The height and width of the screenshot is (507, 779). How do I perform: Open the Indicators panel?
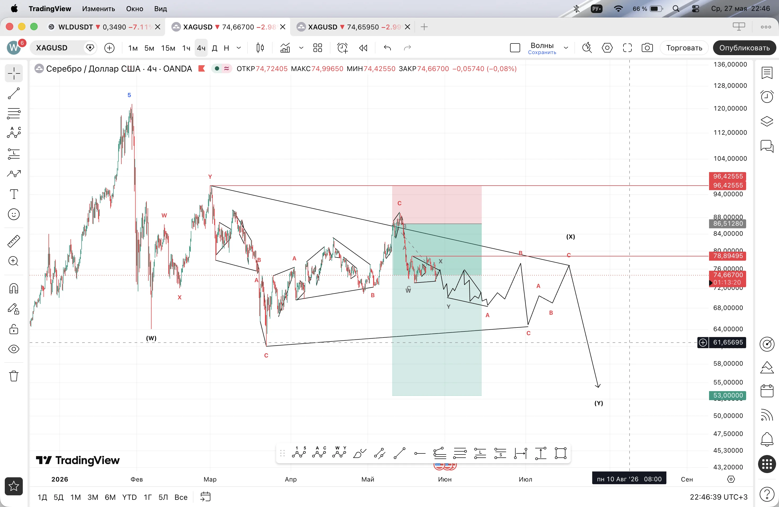(285, 48)
